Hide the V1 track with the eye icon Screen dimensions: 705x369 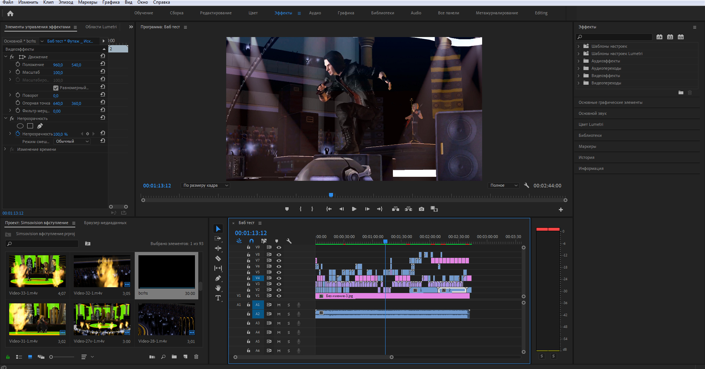279,296
